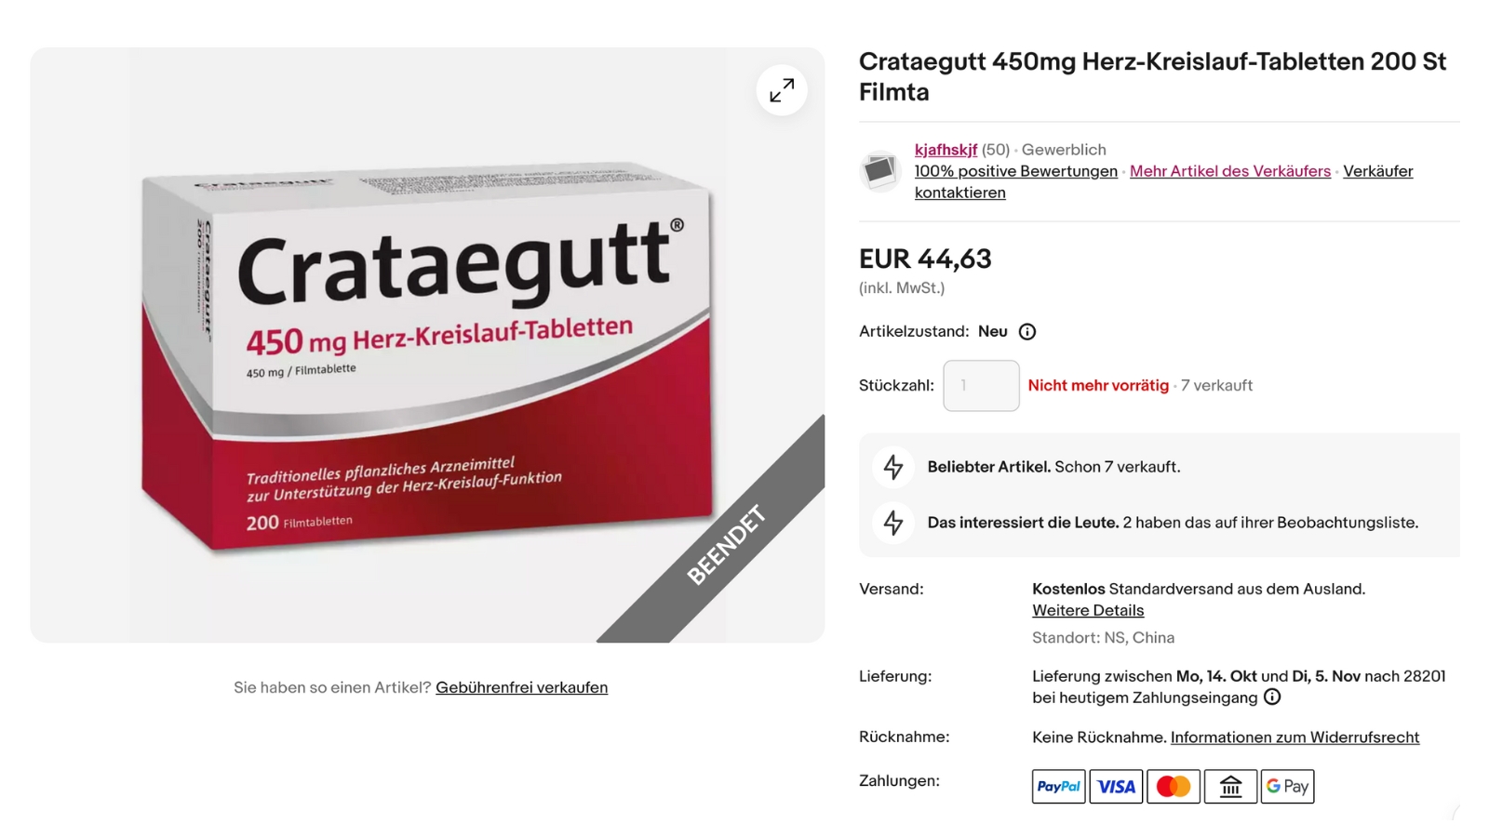Open the Artikelzustand info icon
Viewport: 1489px width, 837px height.
click(1027, 332)
